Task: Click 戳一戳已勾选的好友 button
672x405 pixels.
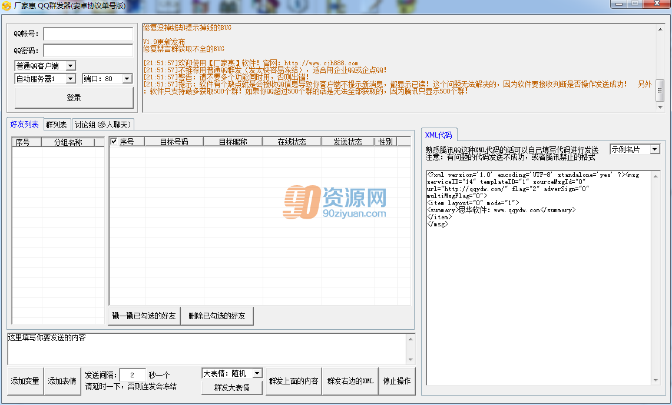Action: click(144, 316)
